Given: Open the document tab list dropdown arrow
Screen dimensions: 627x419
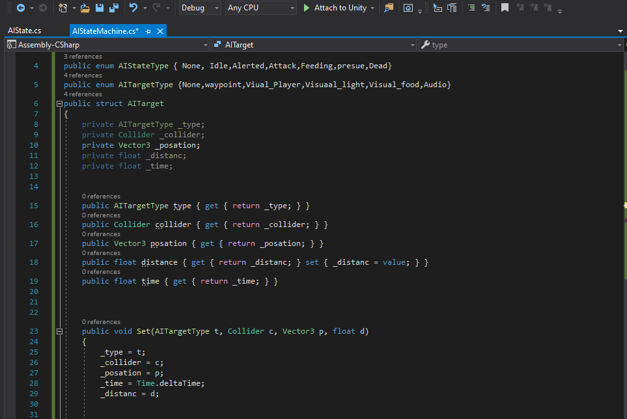Looking at the screenshot, I should coord(620,31).
